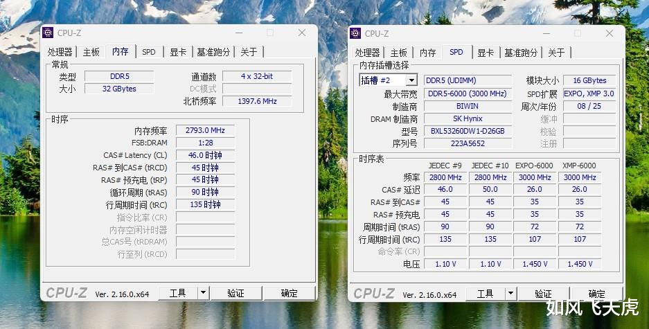Screen dimensions: 649x329
Task: Minimize the right CPU-Z window
Action: pyautogui.click(x=546, y=33)
